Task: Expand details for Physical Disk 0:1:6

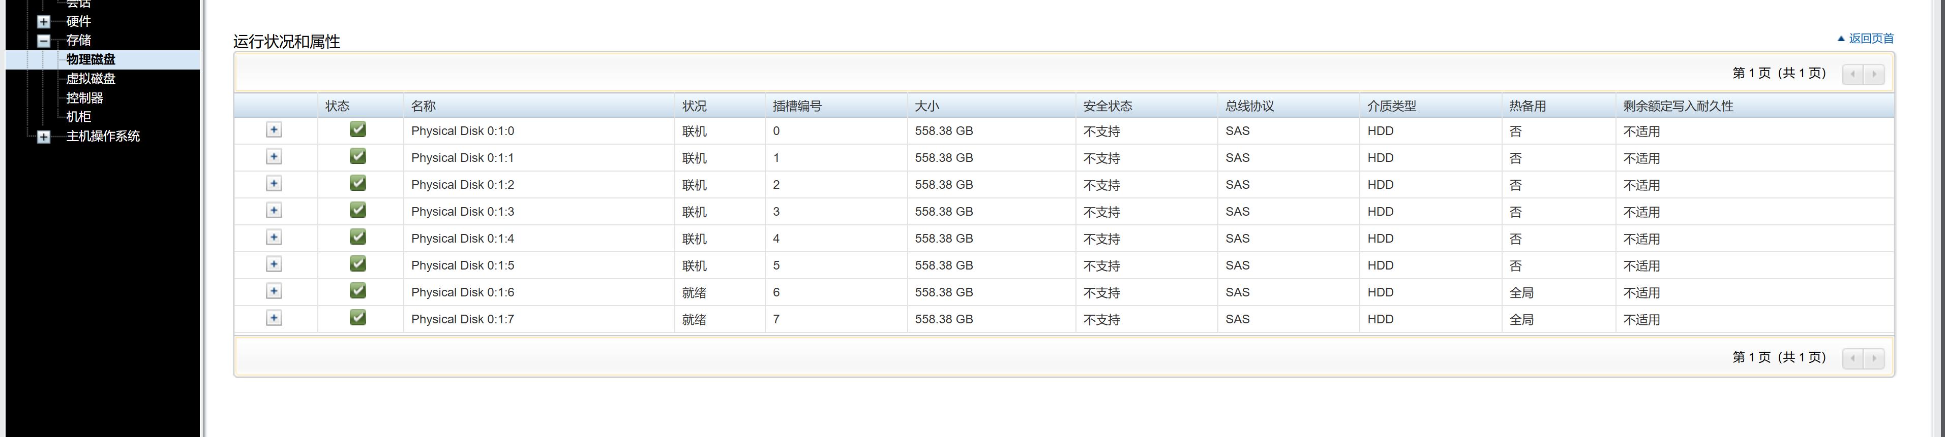Action: 274,291
